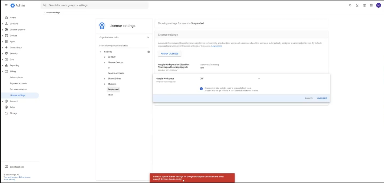This screenshot has width=384, height=183.
Task: Select License settings in sidebar
Action: point(20,95)
